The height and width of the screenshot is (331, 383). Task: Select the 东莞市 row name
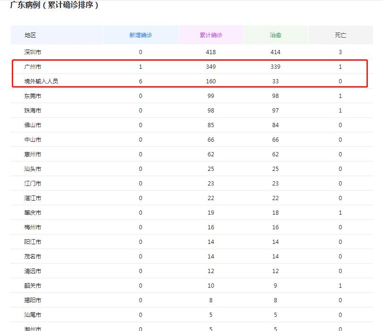[x=33, y=96]
